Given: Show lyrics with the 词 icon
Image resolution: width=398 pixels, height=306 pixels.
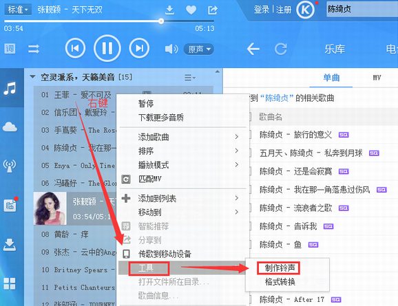Looking at the screenshot, I should [x=10, y=48].
